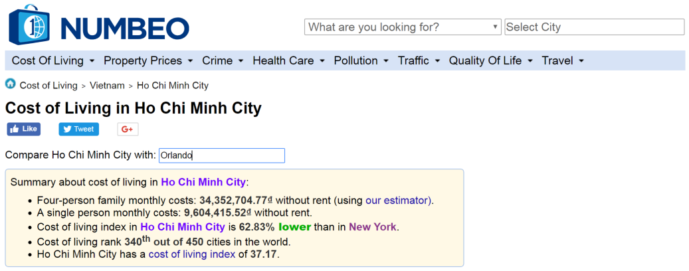The height and width of the screenshot is (271, 689).
Task: Click the New York link
Action: click(x=373, y=228)
